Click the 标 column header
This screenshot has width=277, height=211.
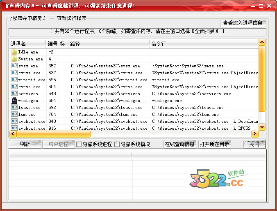pos(63,44)
